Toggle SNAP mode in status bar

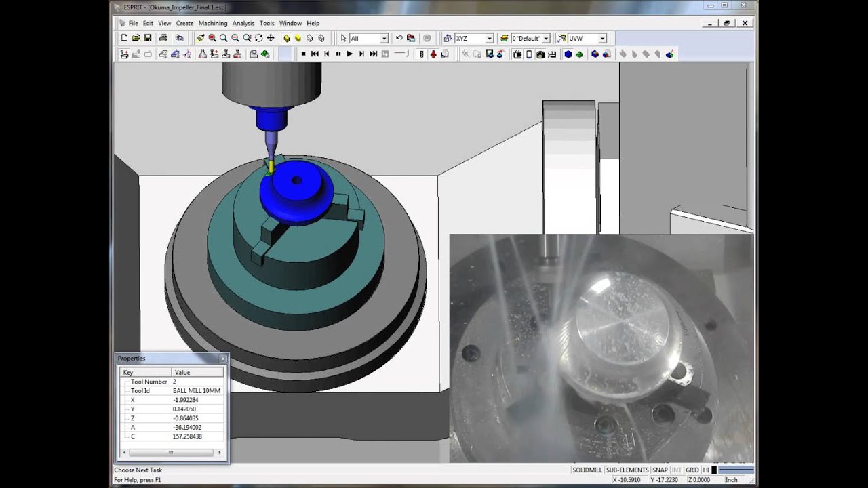pos(660,470)
